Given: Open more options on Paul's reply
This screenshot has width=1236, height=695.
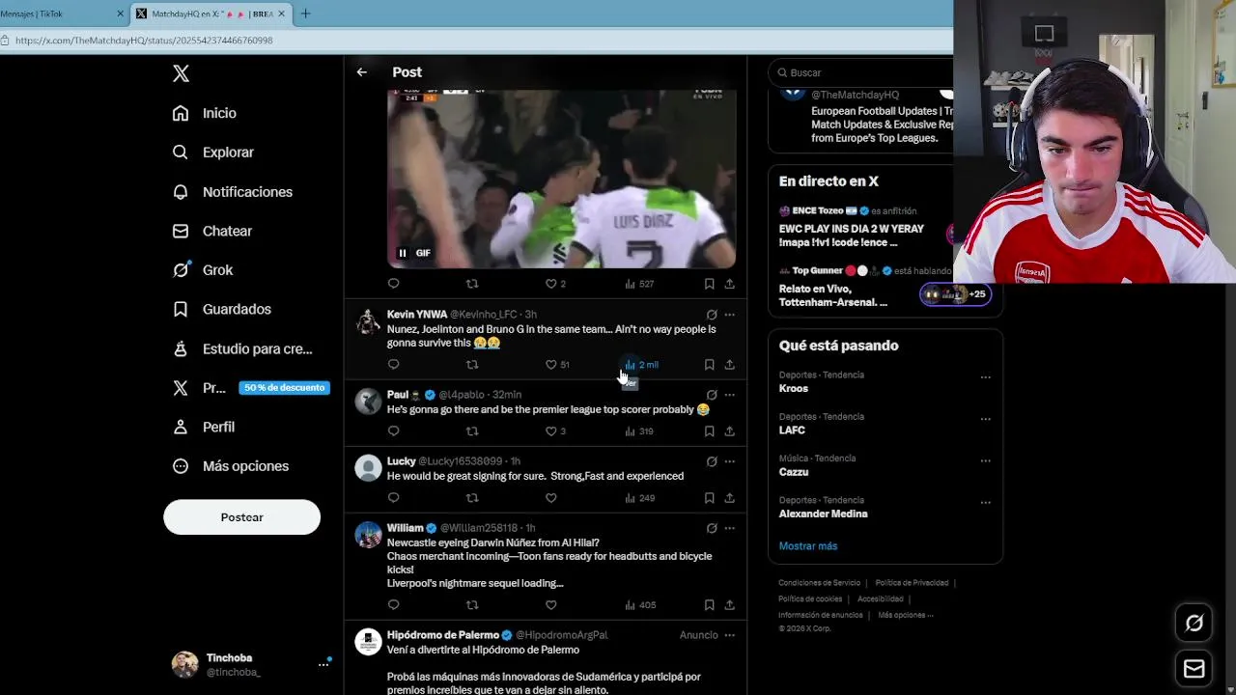Looking at the screenshot, I should coord(729,395).
